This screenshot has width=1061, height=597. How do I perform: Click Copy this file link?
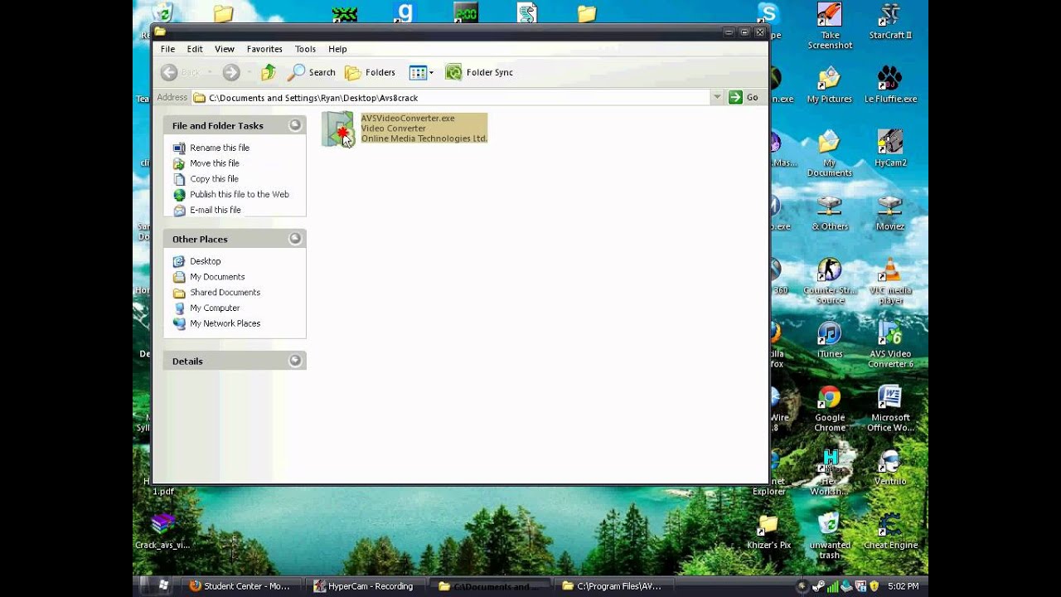click(214, 179)
